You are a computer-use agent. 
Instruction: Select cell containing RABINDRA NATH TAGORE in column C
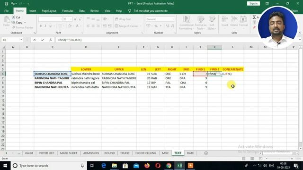tap(52, 78)
